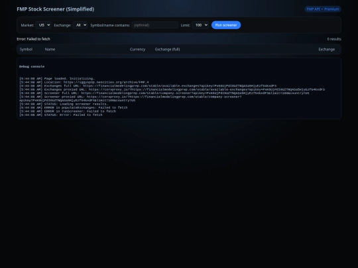The image size is (358, 268).
Task: Click the 'Exchanges proxied URL' log line
Action: [172, 89]
